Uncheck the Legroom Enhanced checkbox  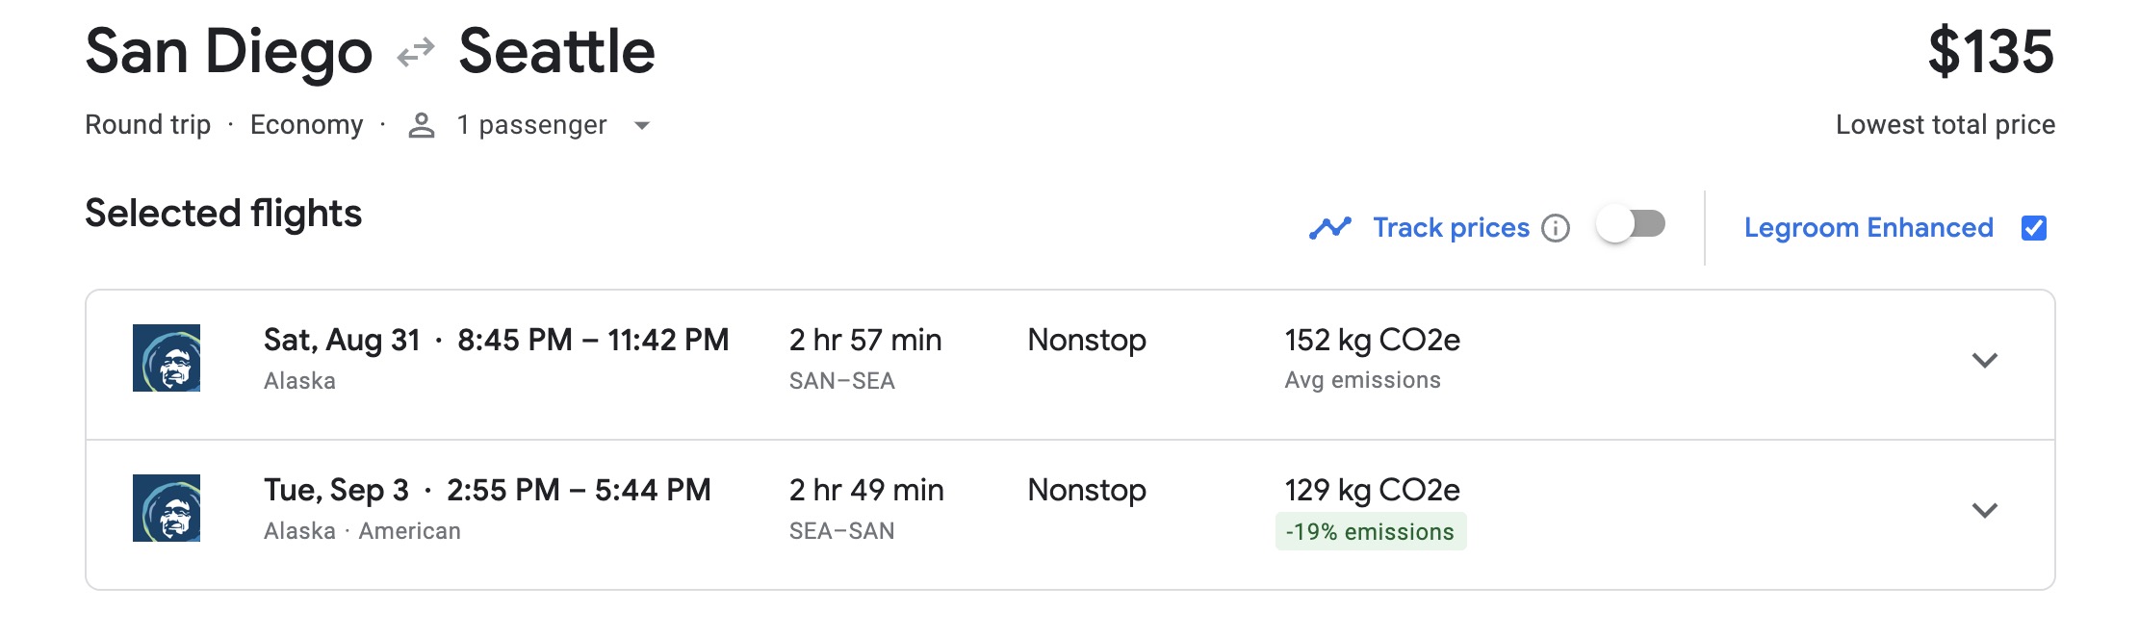(x=2034, y=228)
